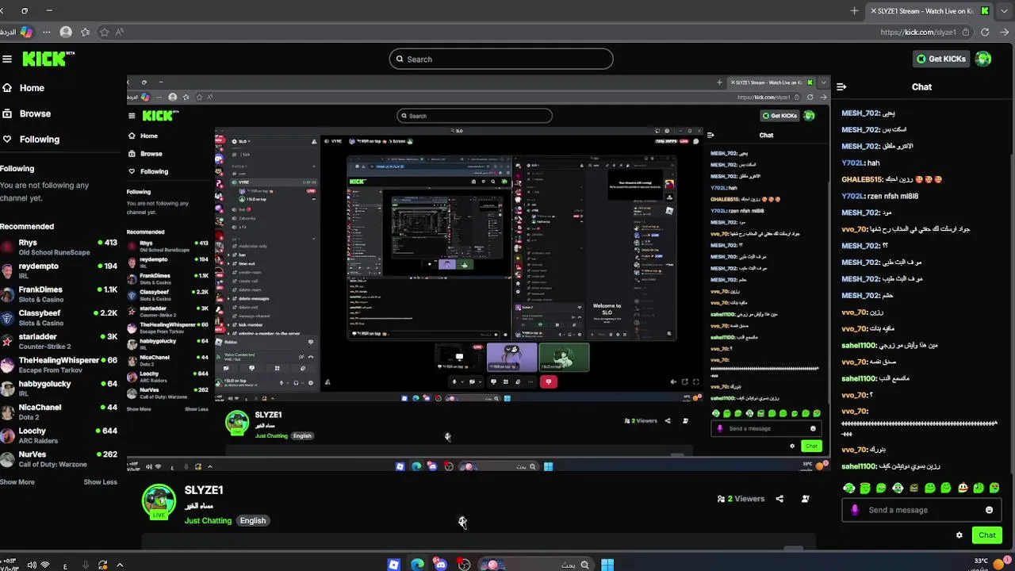Refresh the page with the top-right reload icon

[x=985, y=33]
